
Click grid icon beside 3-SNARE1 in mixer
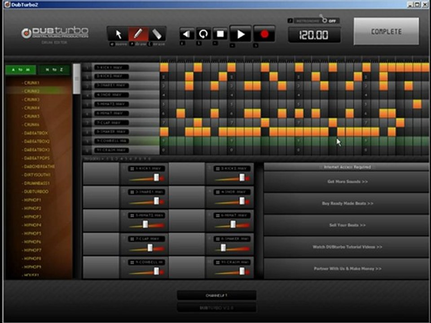pos(132,192)
